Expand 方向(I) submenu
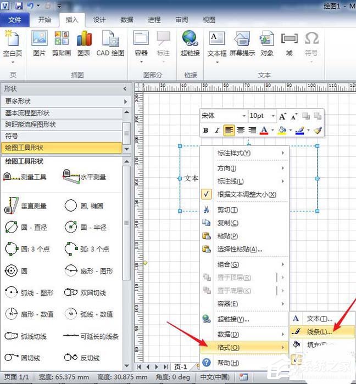This screenshot has width=356, height=384. tap(244, 168)
